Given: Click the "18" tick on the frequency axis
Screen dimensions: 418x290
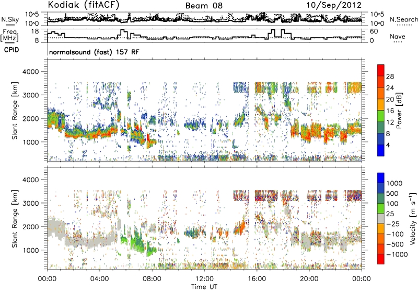Looking at the screenshot, I should tap(34, 31).
